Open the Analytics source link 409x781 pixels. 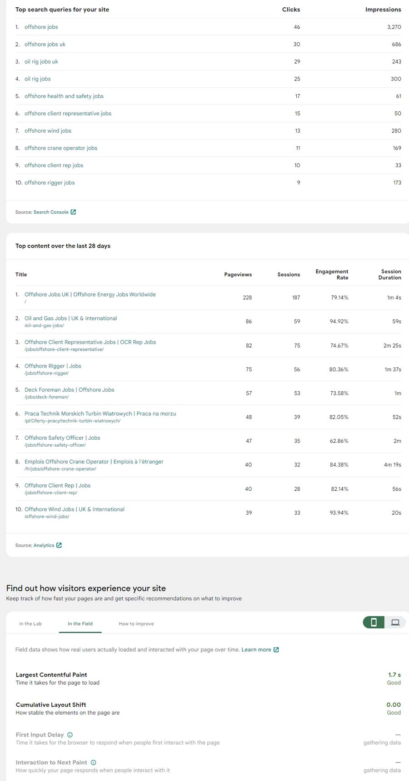pyautogui.click(x=44, y=545)
